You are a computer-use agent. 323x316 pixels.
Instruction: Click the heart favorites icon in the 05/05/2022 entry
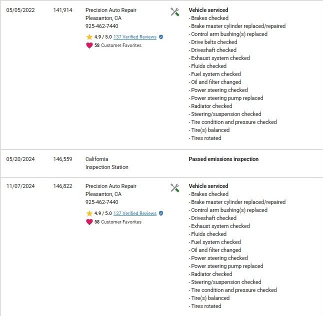click(89, 45)
